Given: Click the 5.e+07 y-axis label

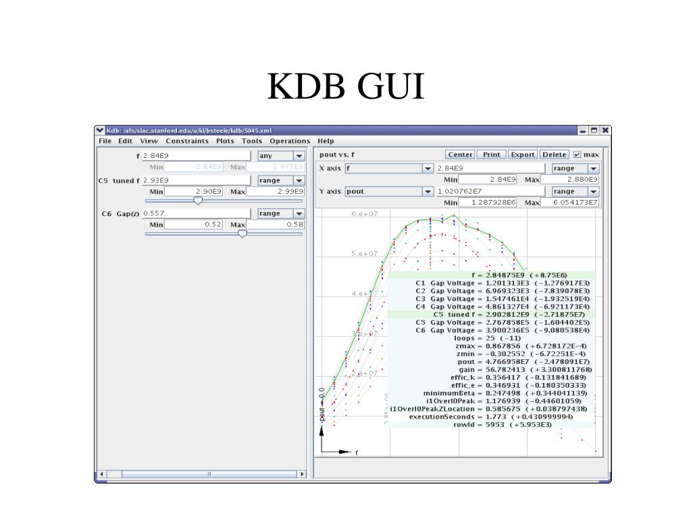Looking at the screenshot, I should 365,254.
